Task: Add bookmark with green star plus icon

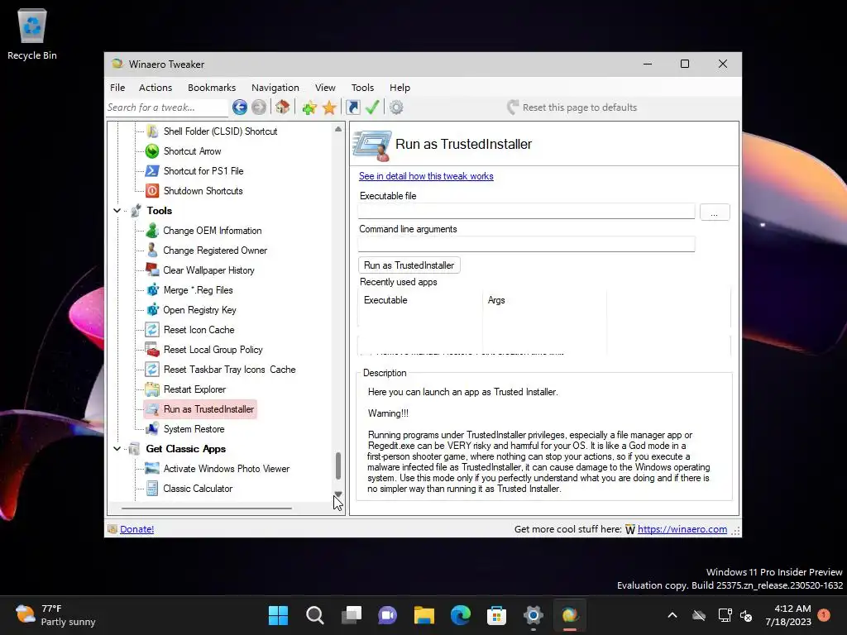Action: [309, 107]
